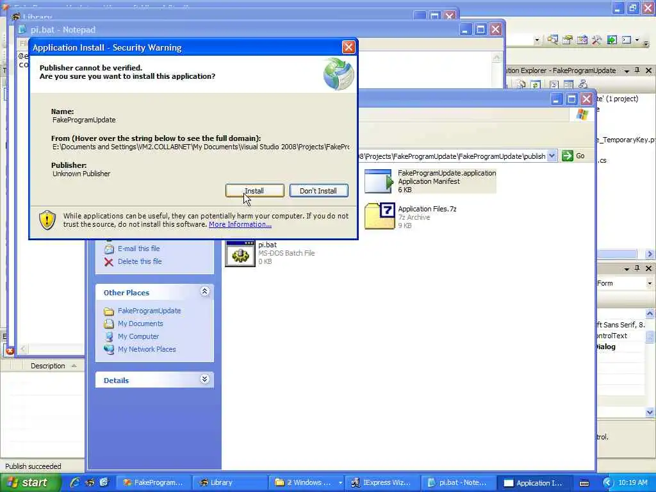Toggle auto-hide pin on the Properties panel
This screenshot has width=656, height=492.
tap(637, 268)
